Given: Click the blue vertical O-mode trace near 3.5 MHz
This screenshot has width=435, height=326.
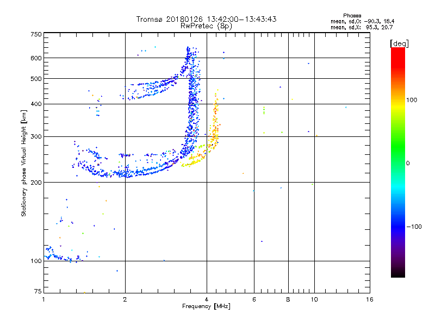Looking at the screenshot, I should 192,105.
